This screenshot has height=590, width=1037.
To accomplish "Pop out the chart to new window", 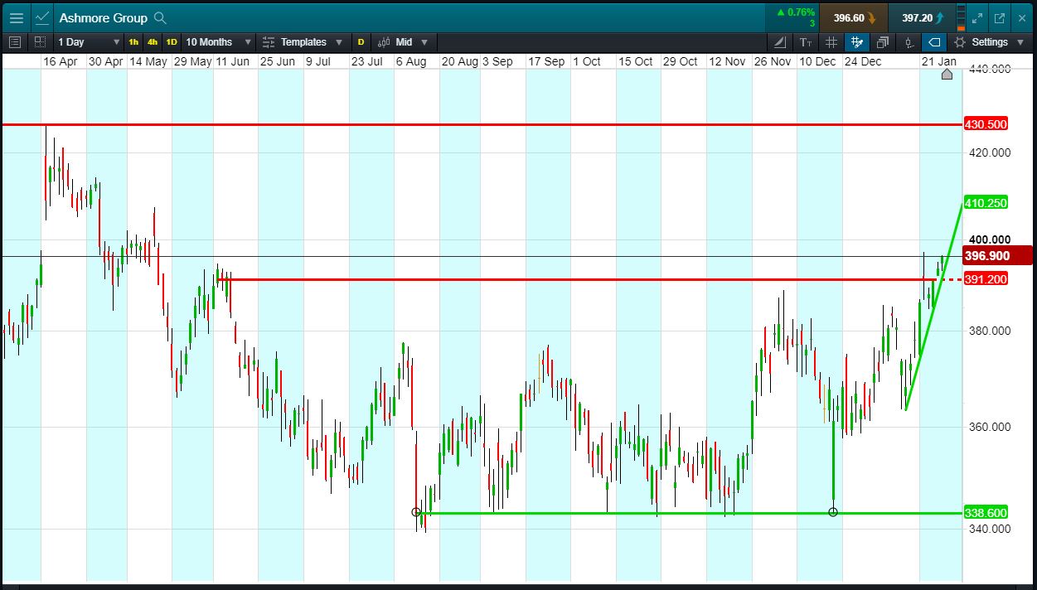I will (x=1000, y=17).
